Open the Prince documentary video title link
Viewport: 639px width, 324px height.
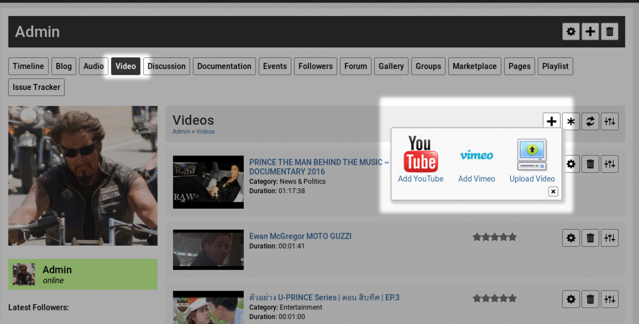pos(319,167)
